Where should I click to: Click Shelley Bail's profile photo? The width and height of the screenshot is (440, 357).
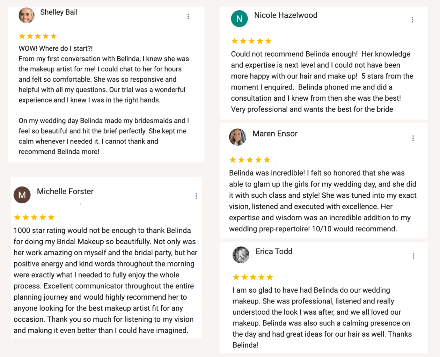(26, 15)
